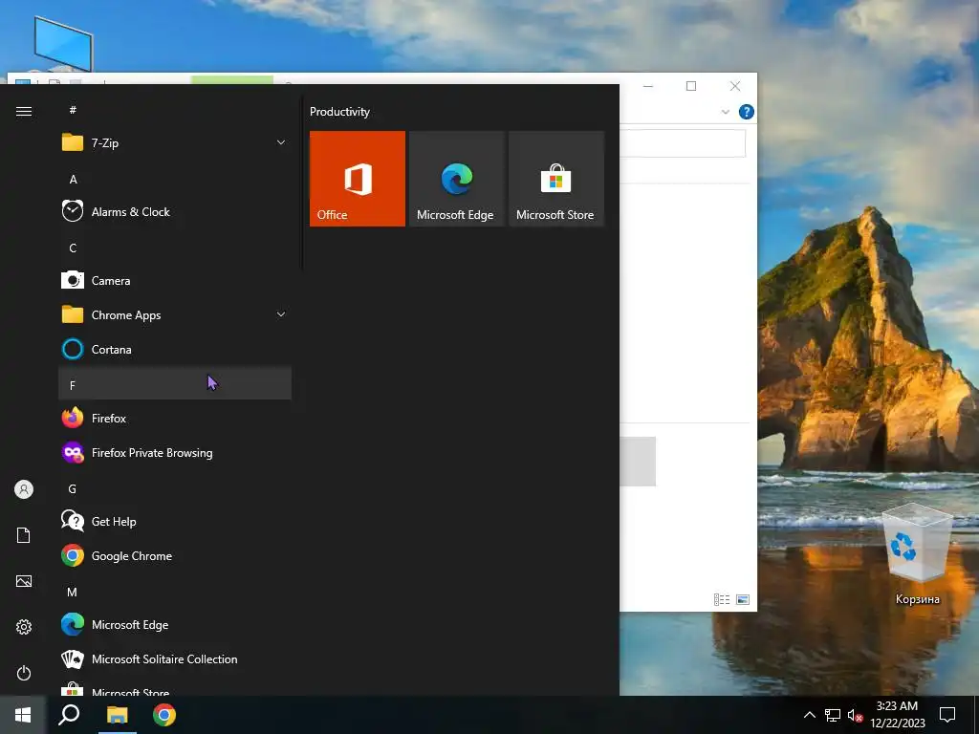Open the clock showing 3:23 AM
This screenshot has height=734, width=979.
[898, 715]
